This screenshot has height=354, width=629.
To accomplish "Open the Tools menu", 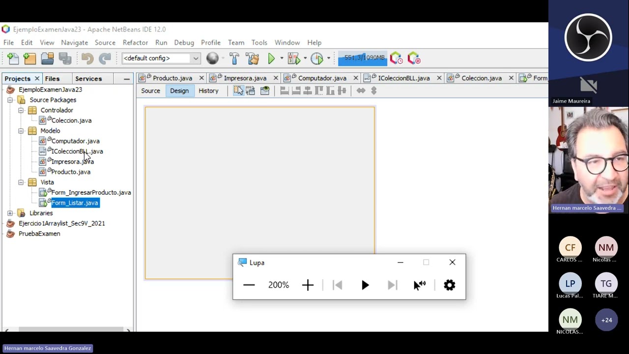I will [x=259, y=43].
